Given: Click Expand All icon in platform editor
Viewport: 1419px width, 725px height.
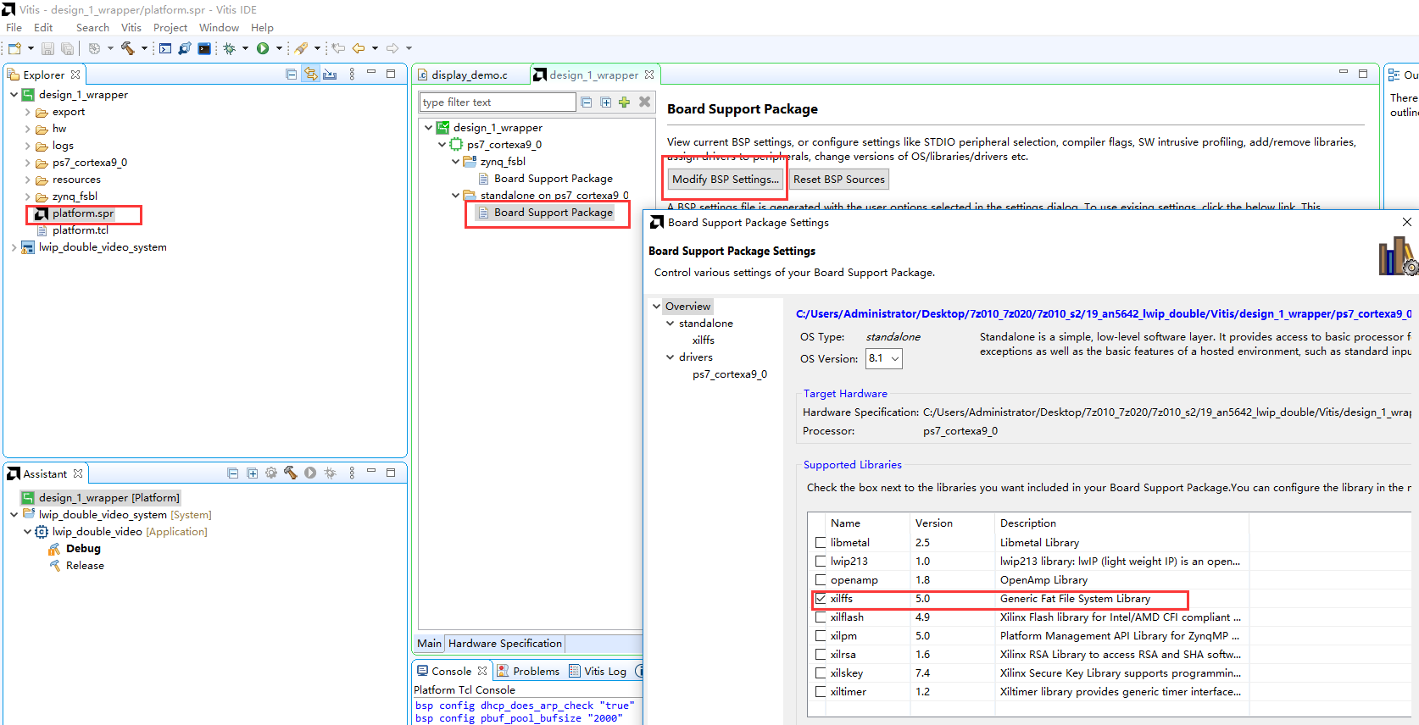Looking at the screenshot, I should [605, 102].
